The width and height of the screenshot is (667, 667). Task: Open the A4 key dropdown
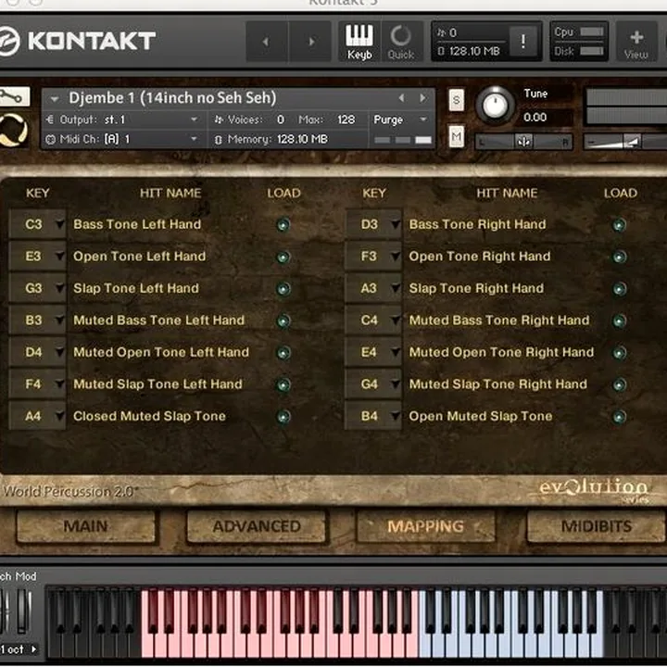(38, 416)
